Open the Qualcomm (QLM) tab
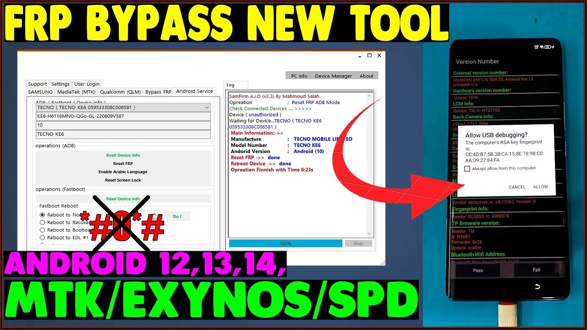587x330 pixels. [120, 92]
